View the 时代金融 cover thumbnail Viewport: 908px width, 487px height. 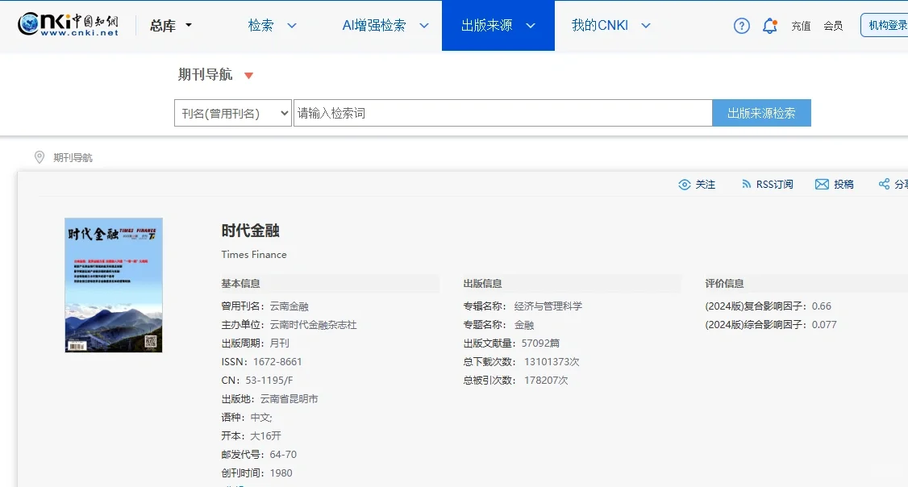(113, 285)
